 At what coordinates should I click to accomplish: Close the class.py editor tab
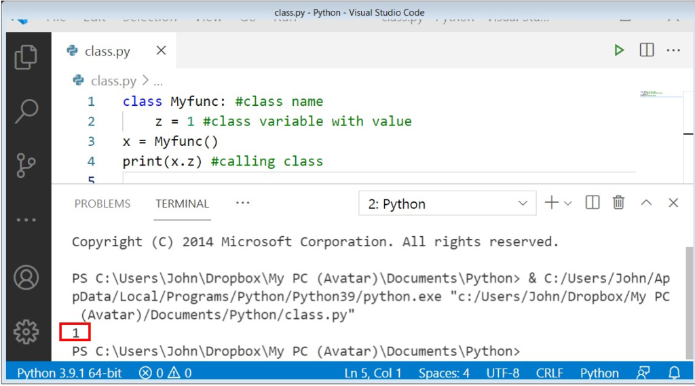(x=162, y=50)
